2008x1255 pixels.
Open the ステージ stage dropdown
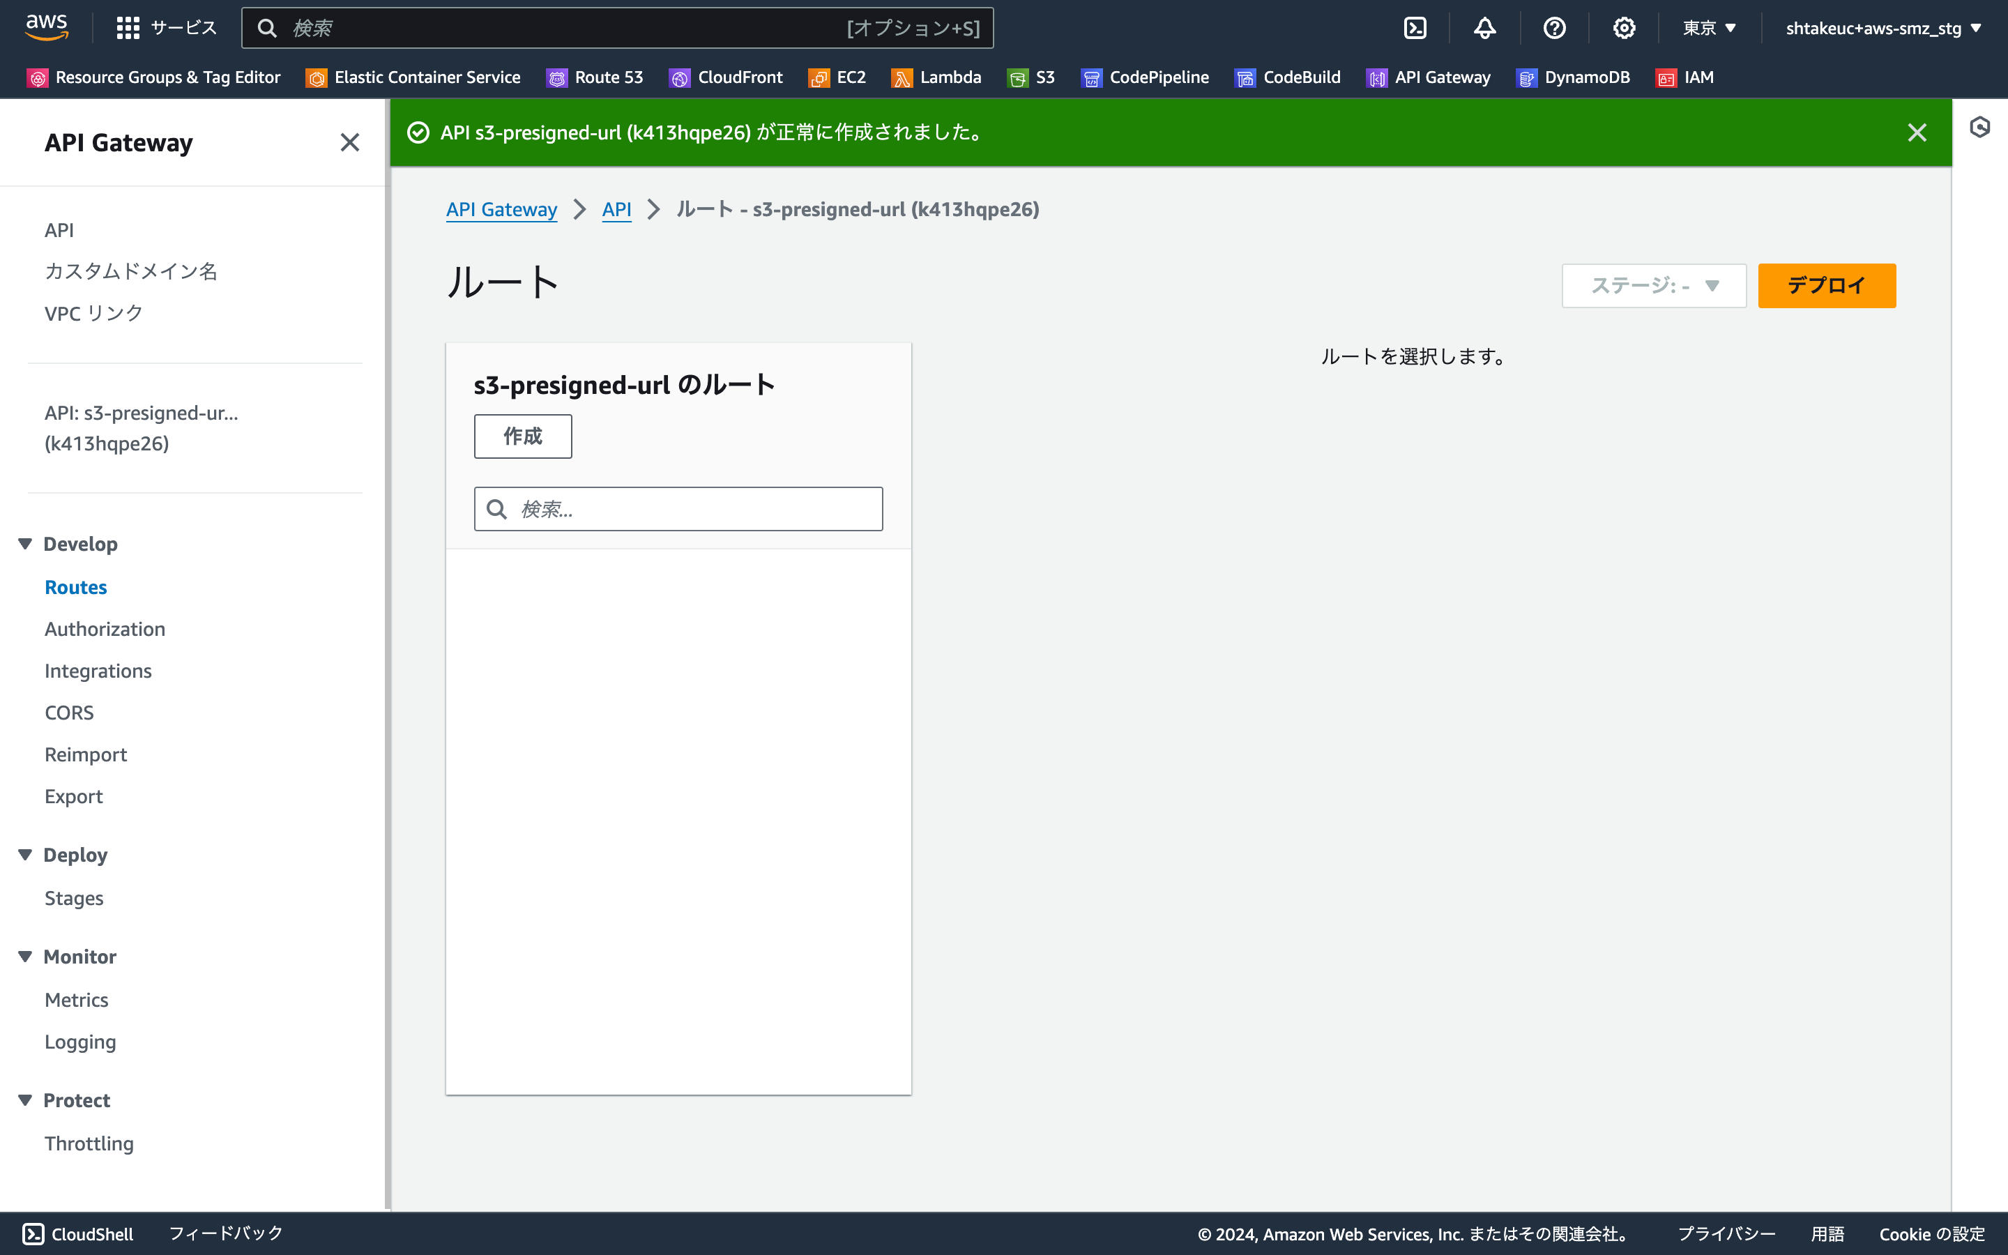(x=1653, y=284)
